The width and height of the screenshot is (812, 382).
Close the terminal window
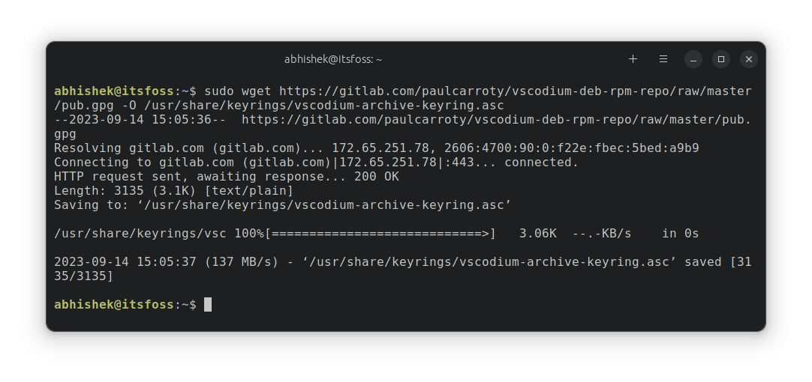(749, 58)
